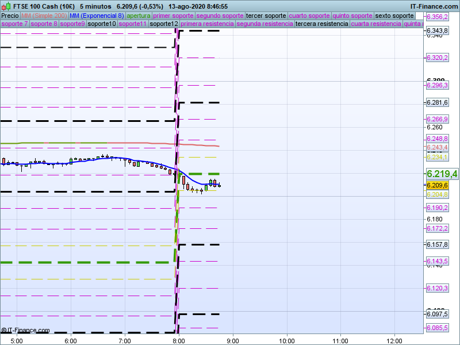Open the MM (Exponencial 8) indicator label
The width and height of the screenshot is (460, 345).
tap(93, 16)
